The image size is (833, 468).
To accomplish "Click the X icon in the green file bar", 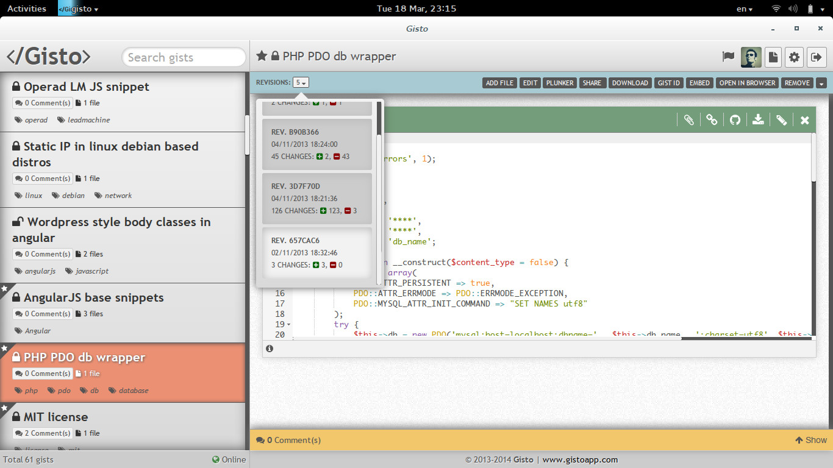I will (804, 120).
